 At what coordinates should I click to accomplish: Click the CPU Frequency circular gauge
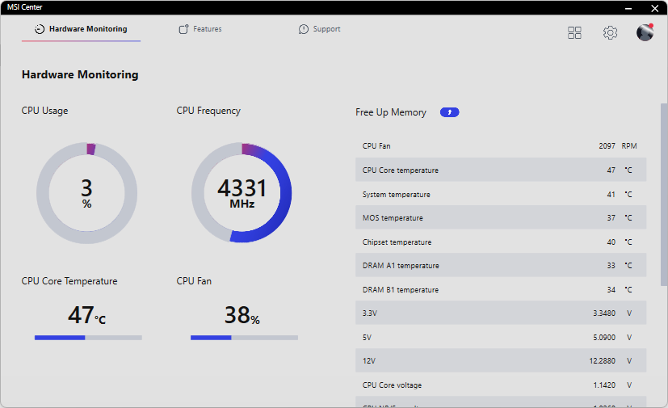242,193
